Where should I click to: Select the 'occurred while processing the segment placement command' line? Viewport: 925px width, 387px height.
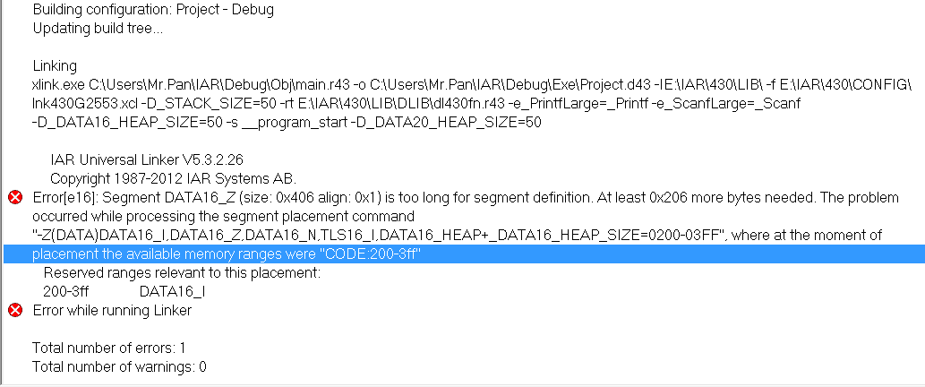223,216
